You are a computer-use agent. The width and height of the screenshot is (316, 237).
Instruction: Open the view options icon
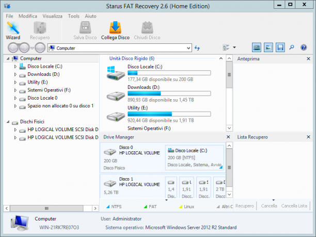pyautogui.click(x=226, y=48)
